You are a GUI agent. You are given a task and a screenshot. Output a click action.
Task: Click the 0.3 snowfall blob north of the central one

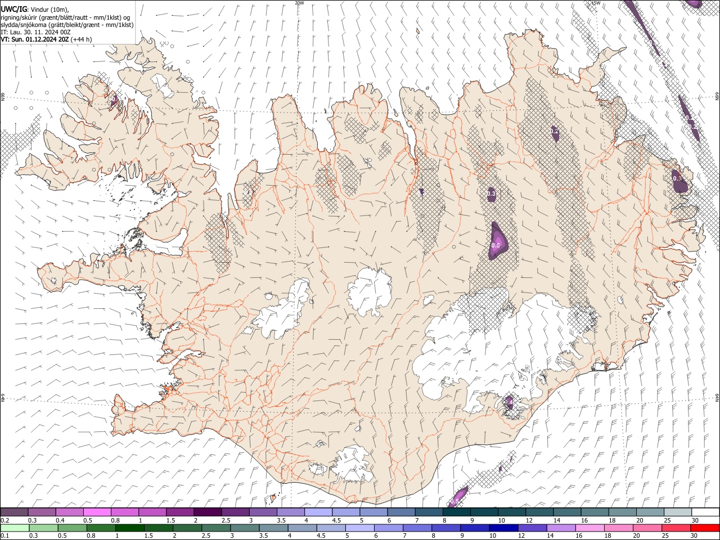(x=492, y=193)
